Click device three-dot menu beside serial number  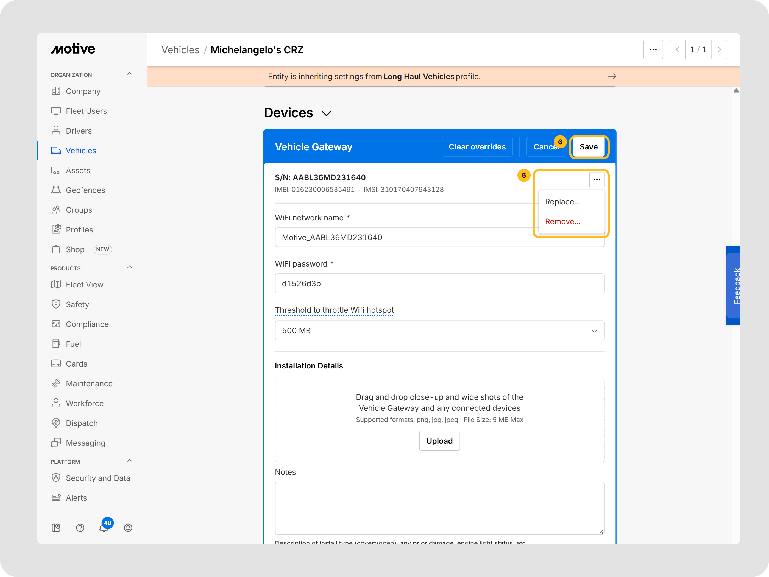[x=597, y=180]
